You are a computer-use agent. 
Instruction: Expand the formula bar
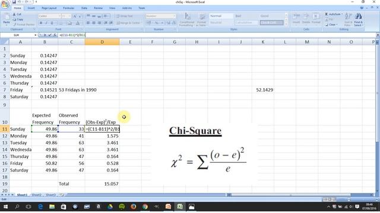378,35
